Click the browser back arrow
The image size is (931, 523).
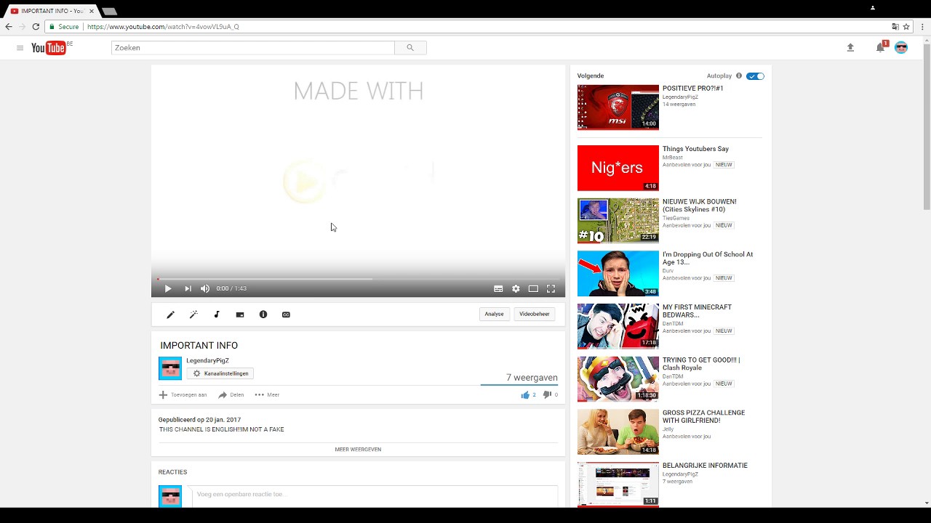point(9,27)
